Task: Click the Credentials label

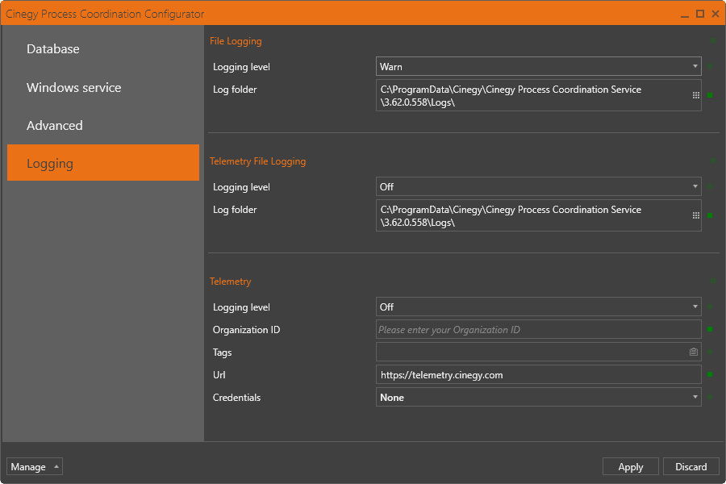Action: click(x=236, y=398)
